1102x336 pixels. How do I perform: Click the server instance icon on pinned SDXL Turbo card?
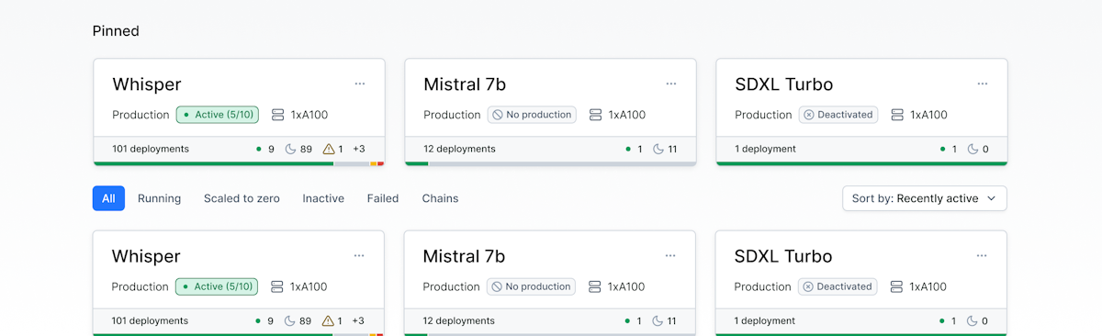click(897, 115)
